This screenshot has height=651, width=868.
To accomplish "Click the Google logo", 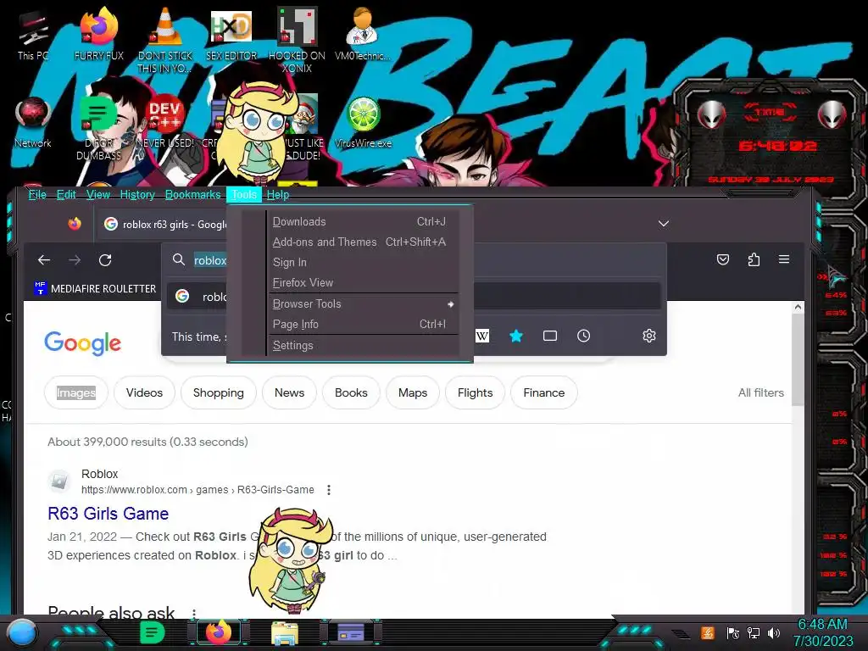I will 82,343.
